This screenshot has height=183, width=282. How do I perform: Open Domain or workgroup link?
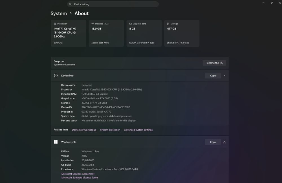tap(84, 130)
